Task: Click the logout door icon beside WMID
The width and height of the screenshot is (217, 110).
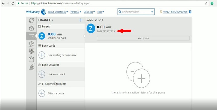Action: tap(190, 12)
